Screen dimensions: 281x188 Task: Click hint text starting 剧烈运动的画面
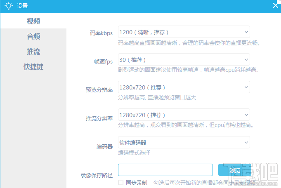pyautogui.click(x=189, y=70)
